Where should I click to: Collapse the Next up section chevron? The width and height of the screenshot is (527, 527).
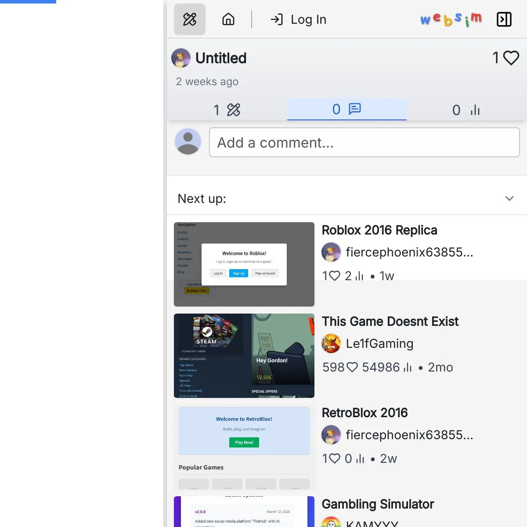(509, 199)
